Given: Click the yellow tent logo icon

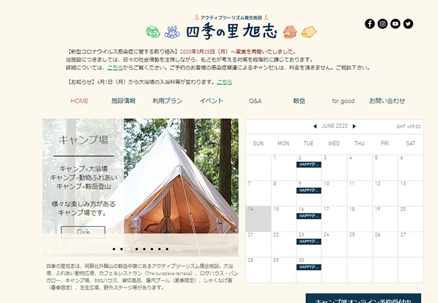Looking at the screenshot, I should click(309, 32).
